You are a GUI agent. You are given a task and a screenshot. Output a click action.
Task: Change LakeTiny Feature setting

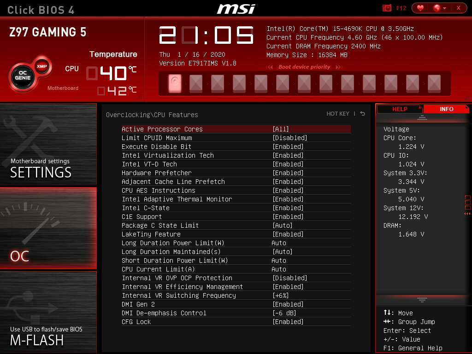(236, 234)
